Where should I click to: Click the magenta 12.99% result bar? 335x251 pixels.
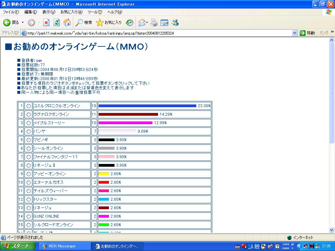click(125, 123)
